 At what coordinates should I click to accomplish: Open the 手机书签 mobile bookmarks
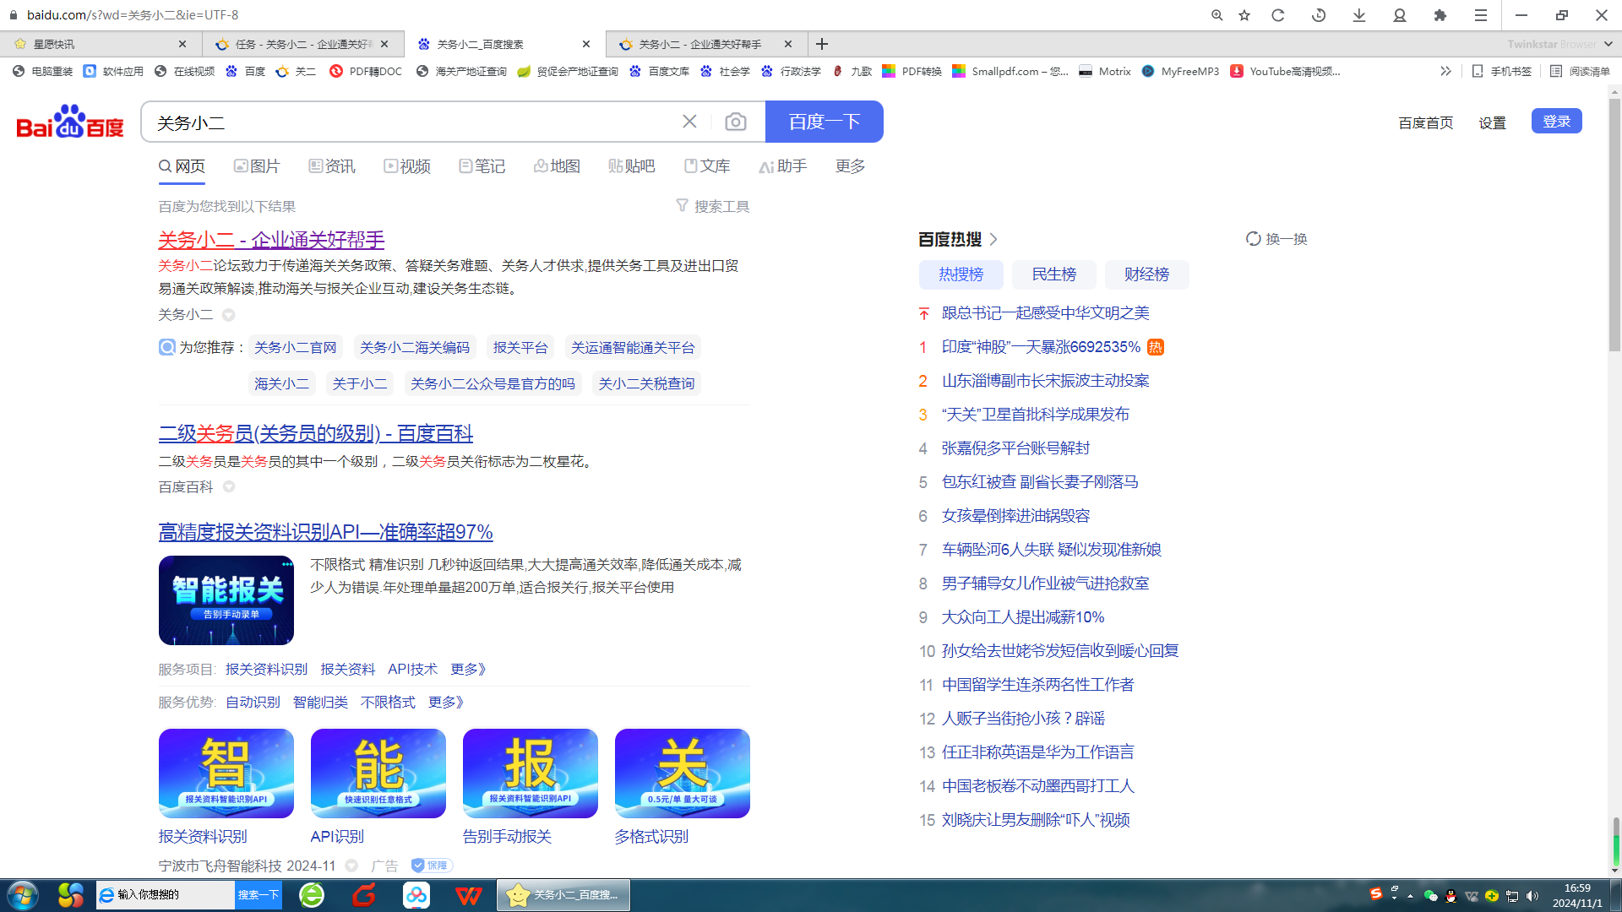point(1502,71)
